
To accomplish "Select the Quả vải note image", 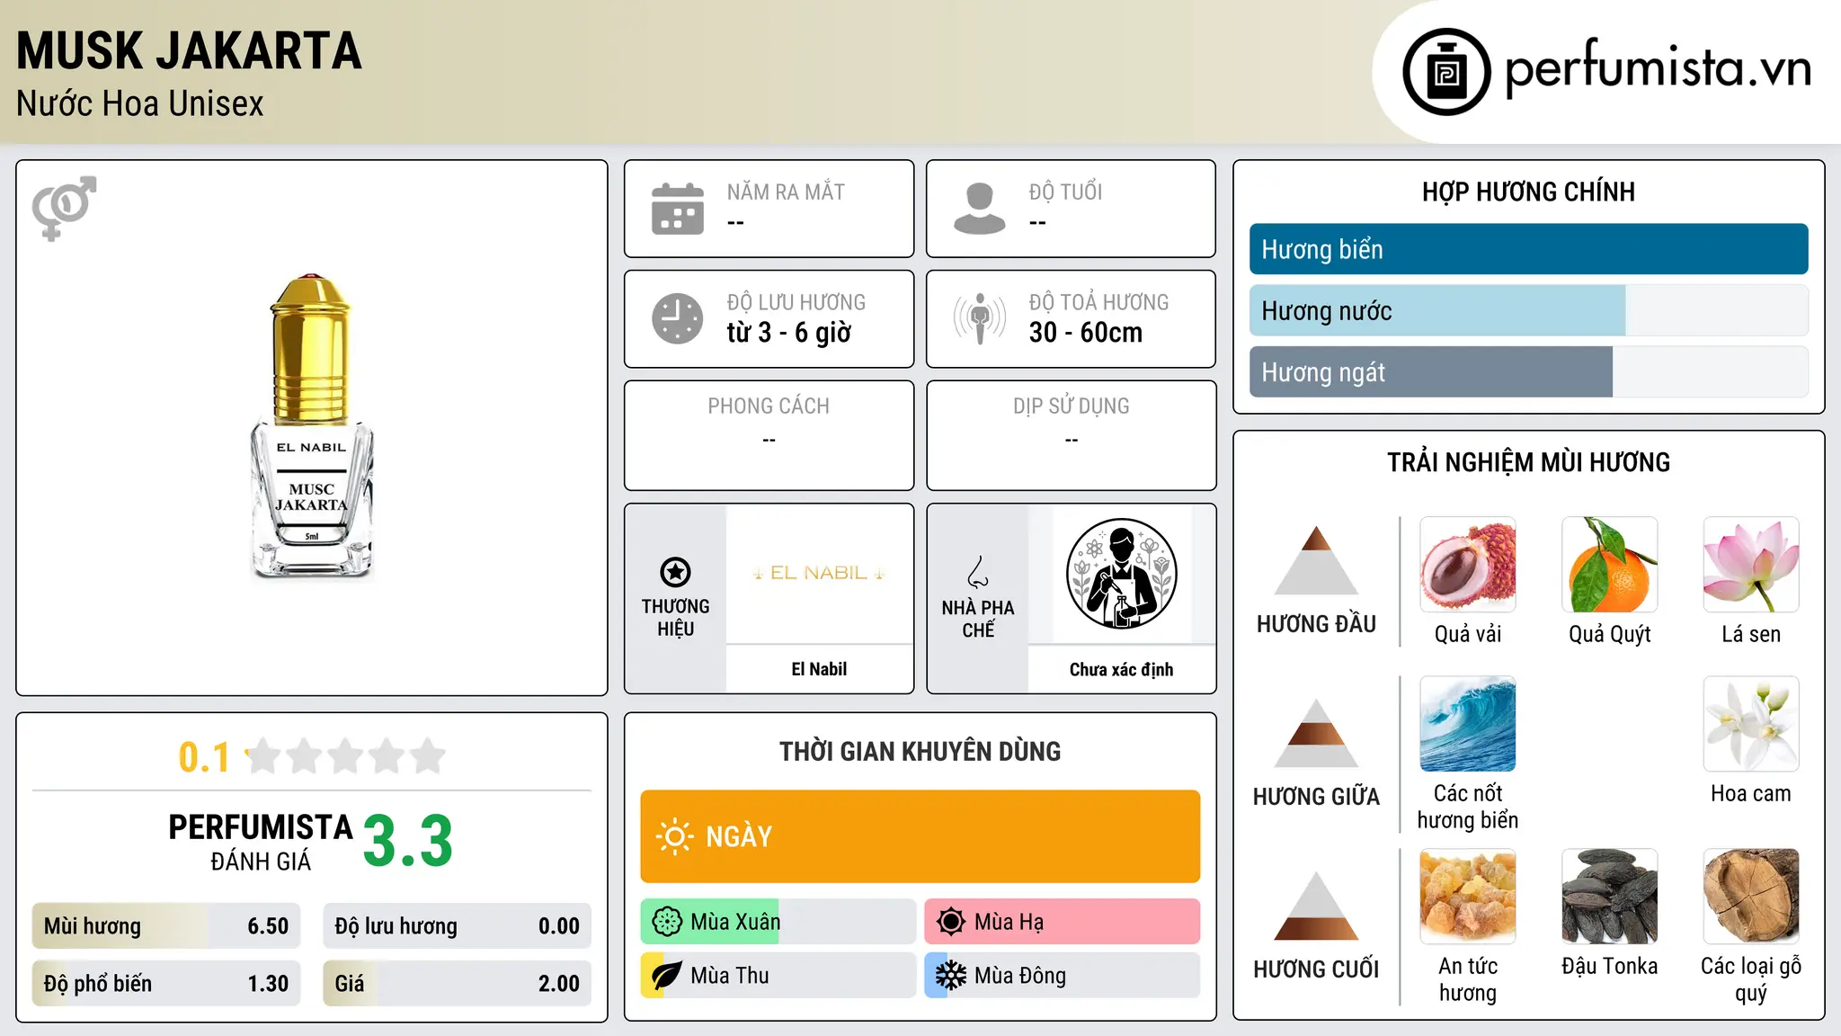I will click(x=1468, y=565).
